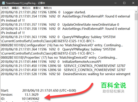Click the timestamp 21:17:01.528
The width and height of the screenshot is (138, 102).
point(28,74)
